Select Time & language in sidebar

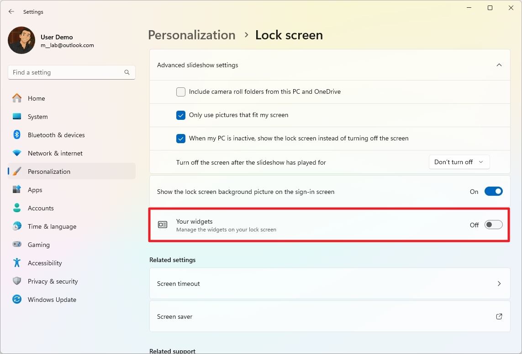pos(52,226)
